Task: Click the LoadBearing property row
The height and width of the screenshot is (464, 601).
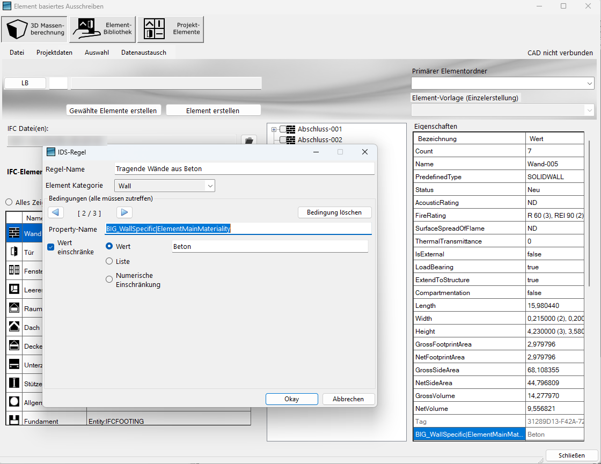Action: point(499,267)
